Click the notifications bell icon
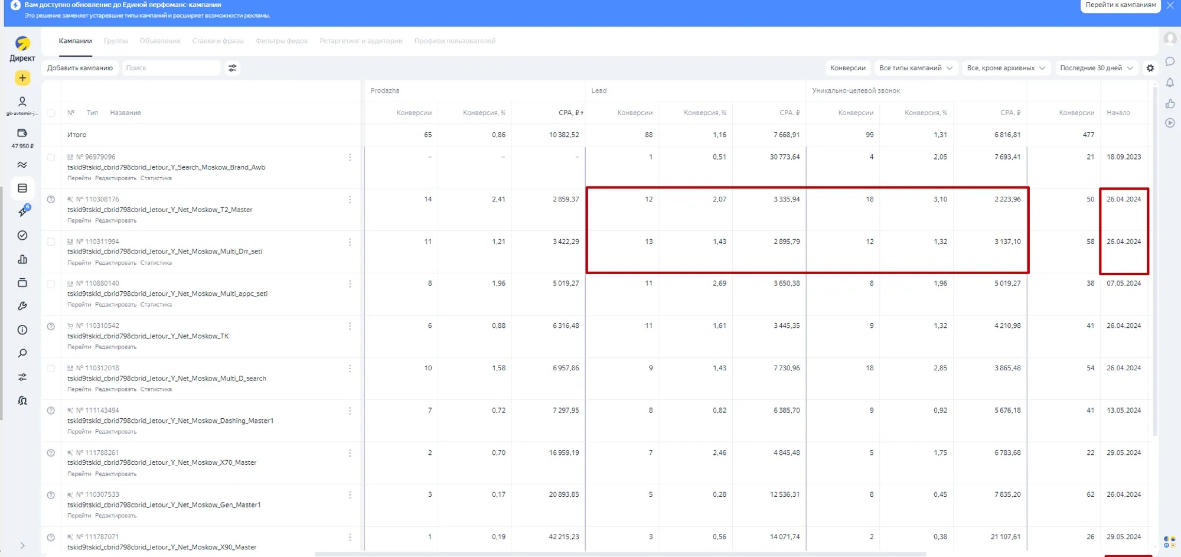 tap(1170, 83)
